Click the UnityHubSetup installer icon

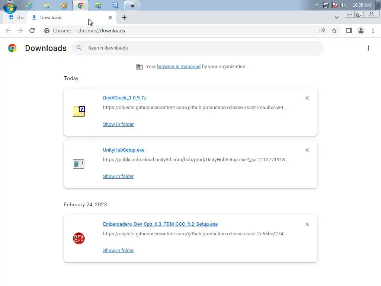tap(79, 164)
